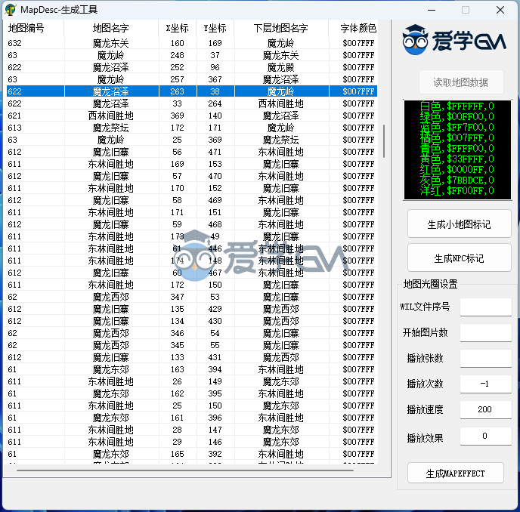This screenshot has height=512, width=520.
Task: Select the 魔龙沼泽 row with X 33
Action: (x=192, y=103)
